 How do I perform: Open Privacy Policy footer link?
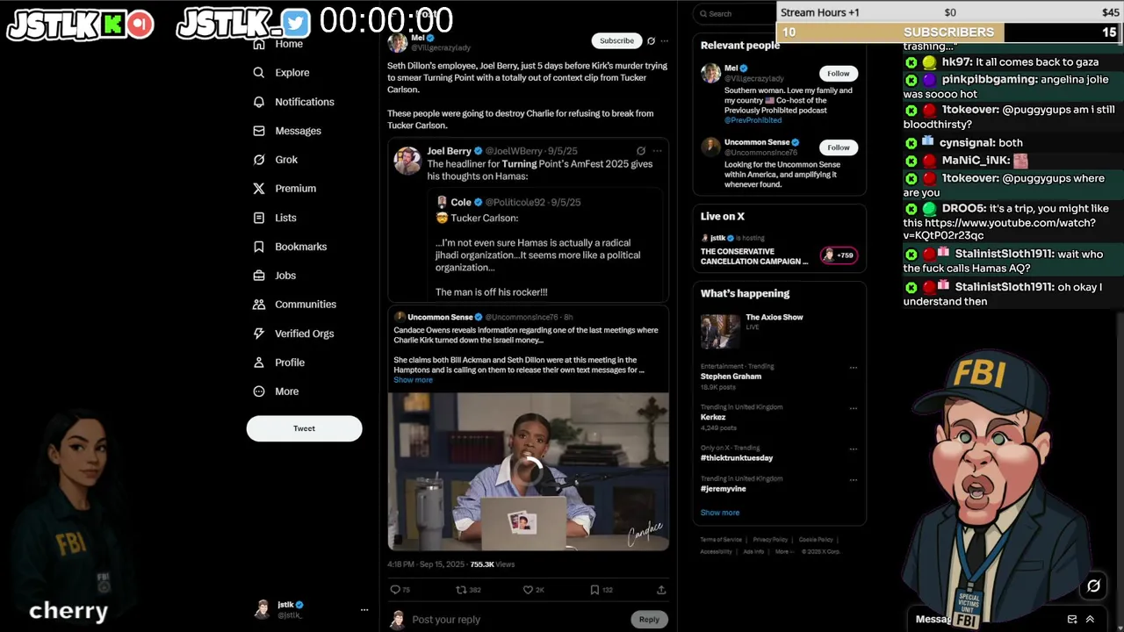coord(770,540)
